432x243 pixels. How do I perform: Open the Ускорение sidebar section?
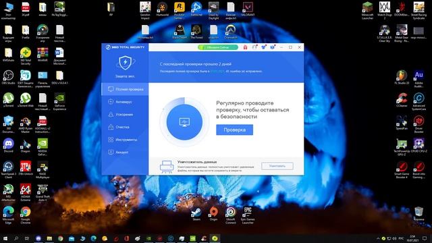pos(125,114)
